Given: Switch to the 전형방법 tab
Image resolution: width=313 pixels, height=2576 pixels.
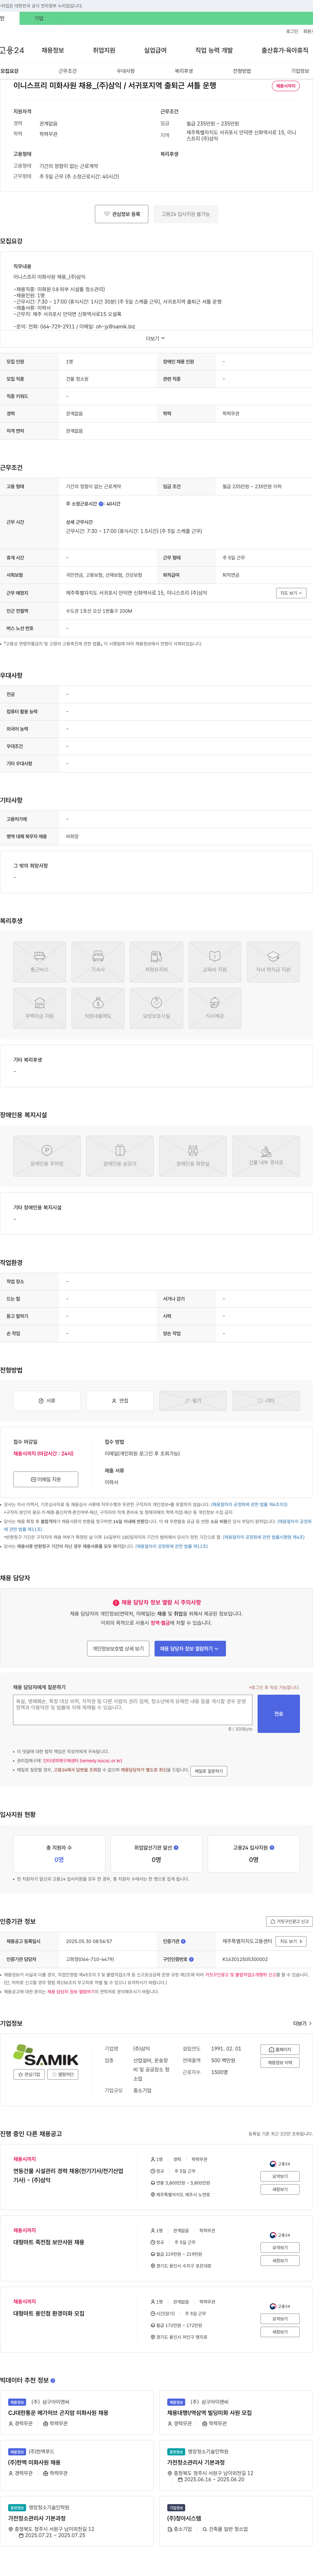Looking at the screenshot, I should pos(242,71).
